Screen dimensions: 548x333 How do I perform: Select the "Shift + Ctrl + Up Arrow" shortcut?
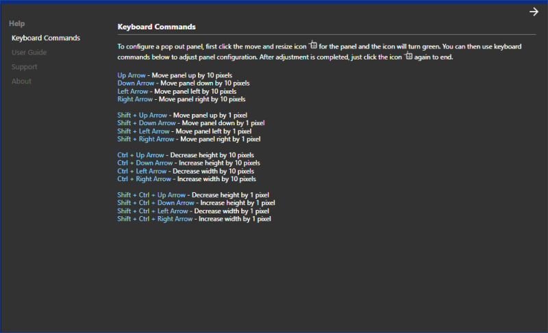tap(151, 195)
